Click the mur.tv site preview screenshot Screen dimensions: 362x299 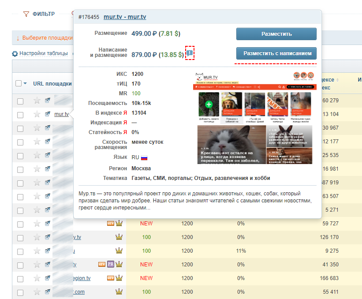[255, 118]
